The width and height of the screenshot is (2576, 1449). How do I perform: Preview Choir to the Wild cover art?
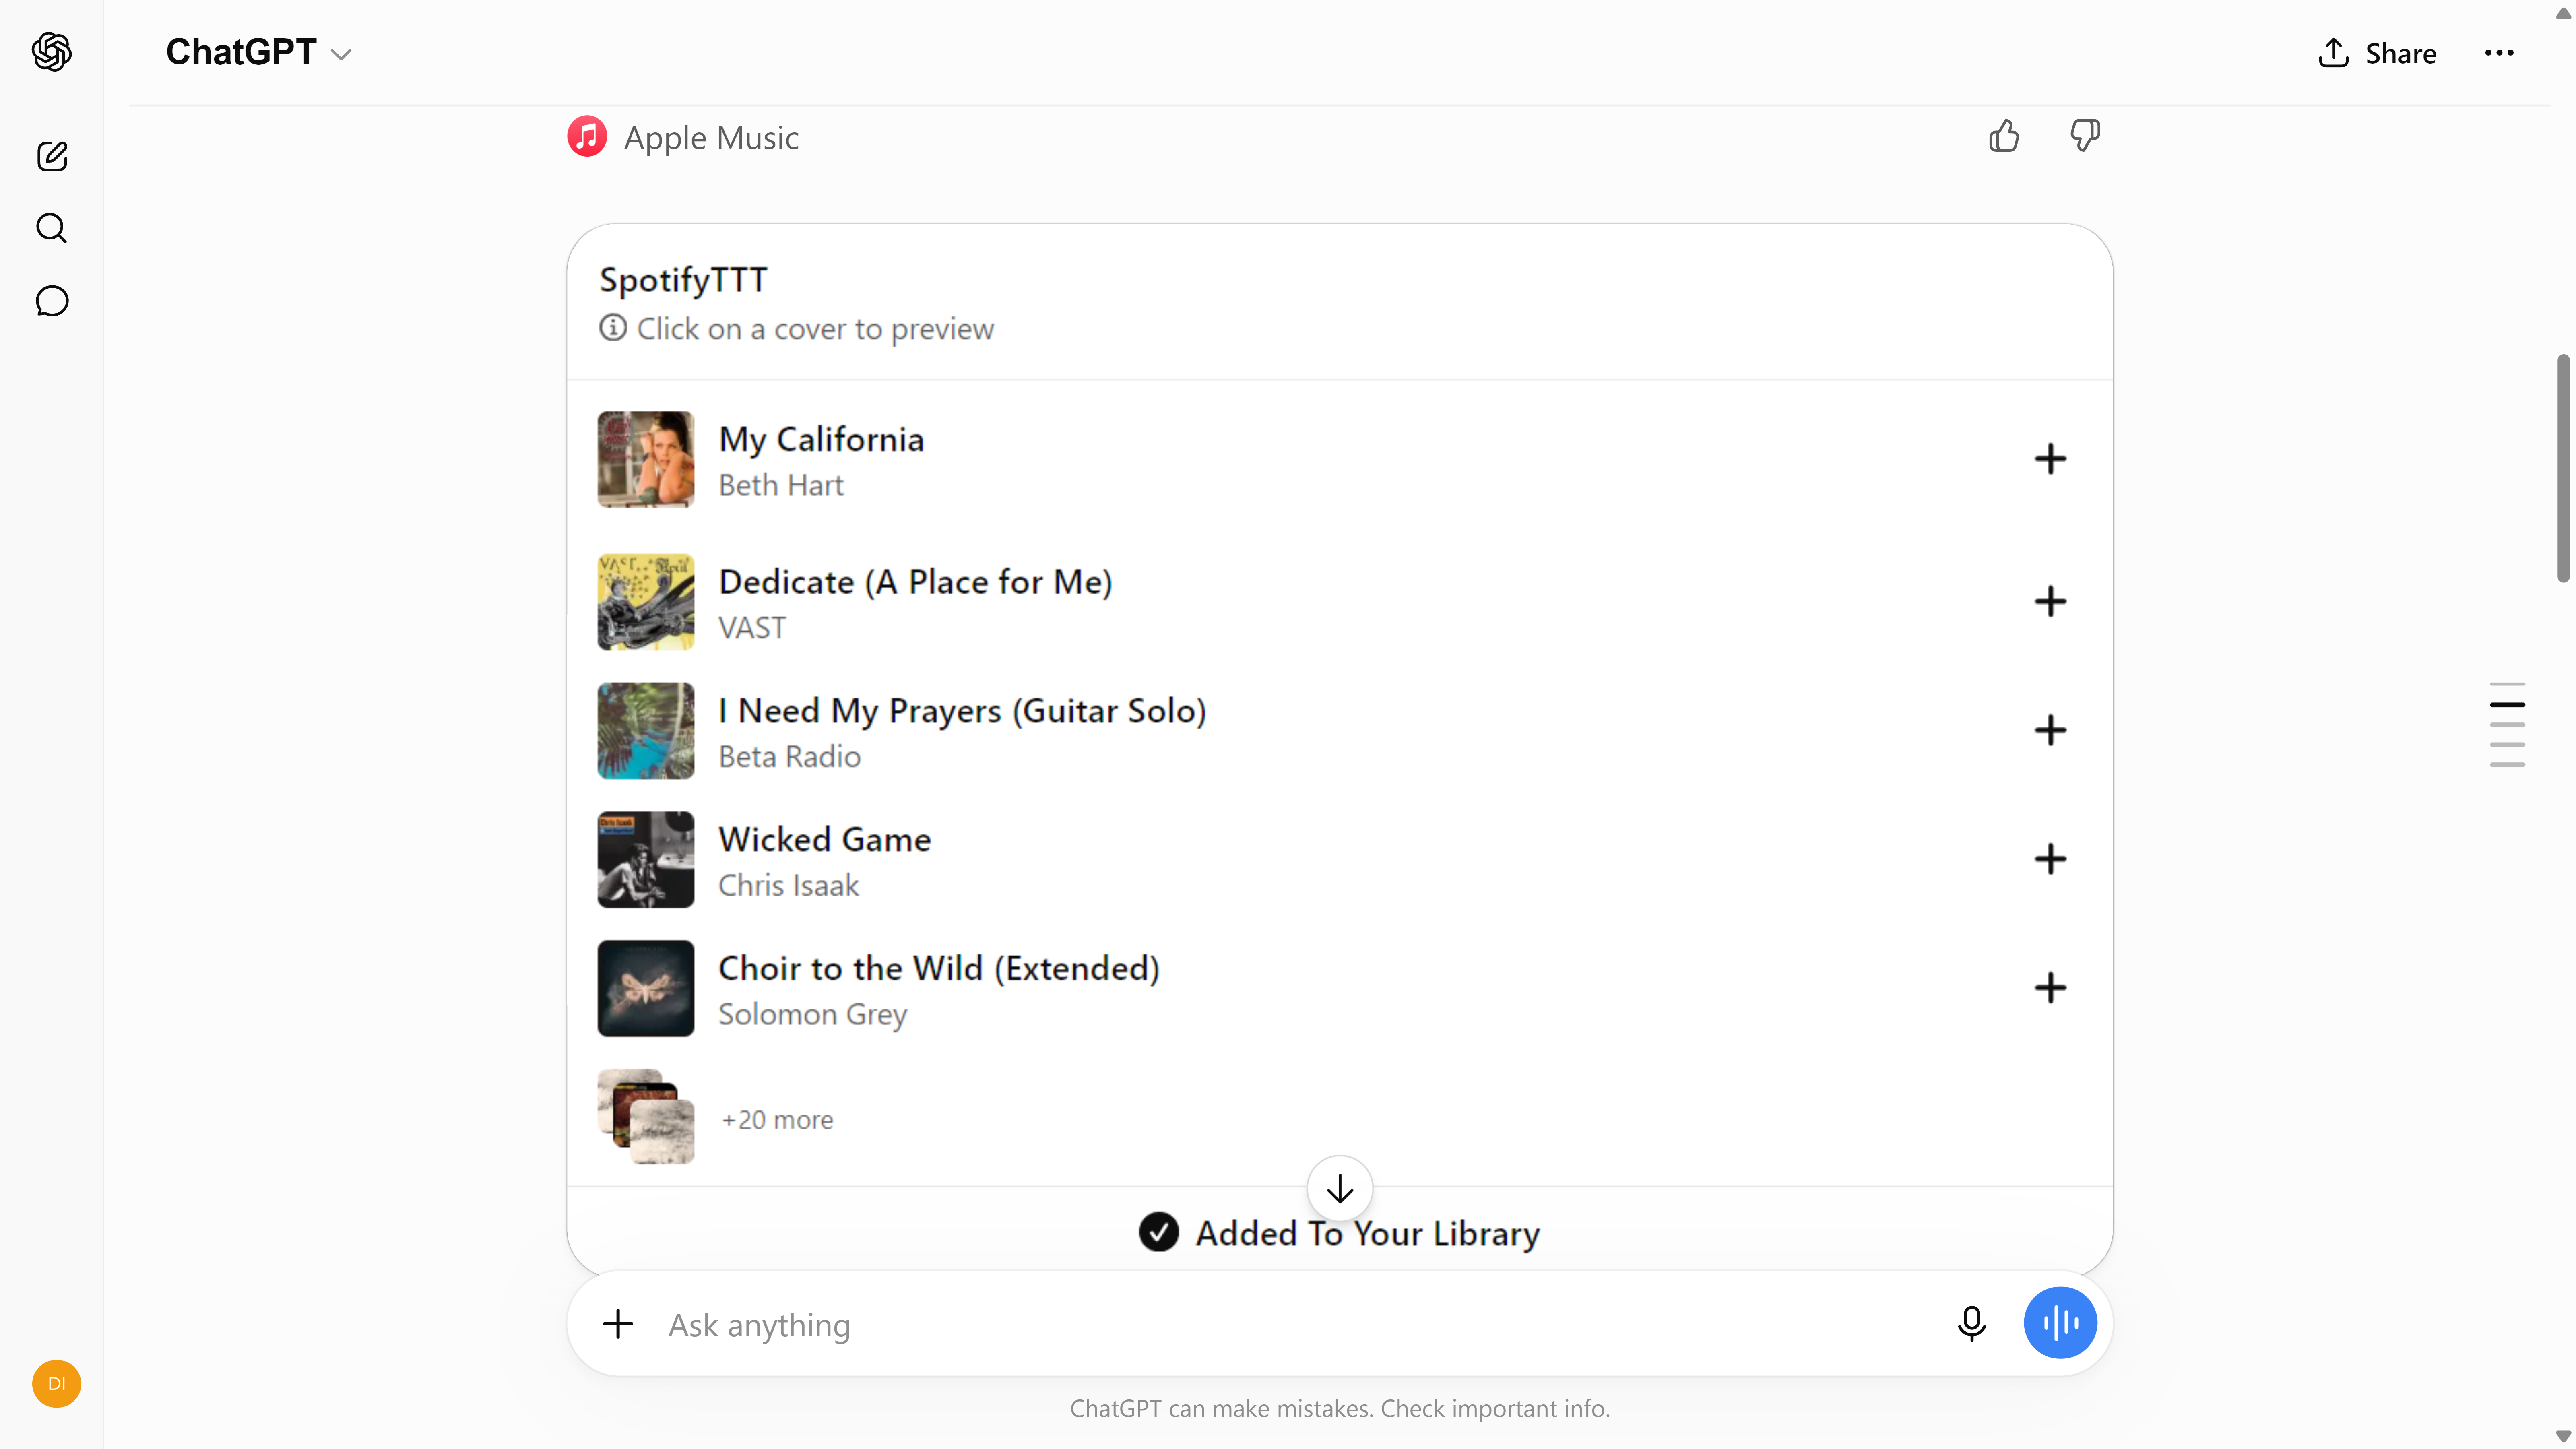tap(646, 988)
